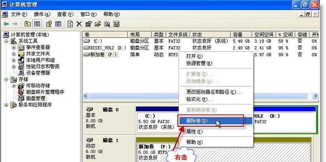The height and width of the screenshot is (162, 326).
Task: Click the Back arrow in the toolbar
Action: coord(6,24)
